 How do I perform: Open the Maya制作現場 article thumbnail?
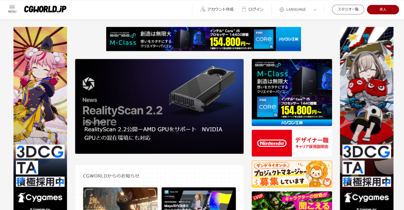[x=199, y=199]
